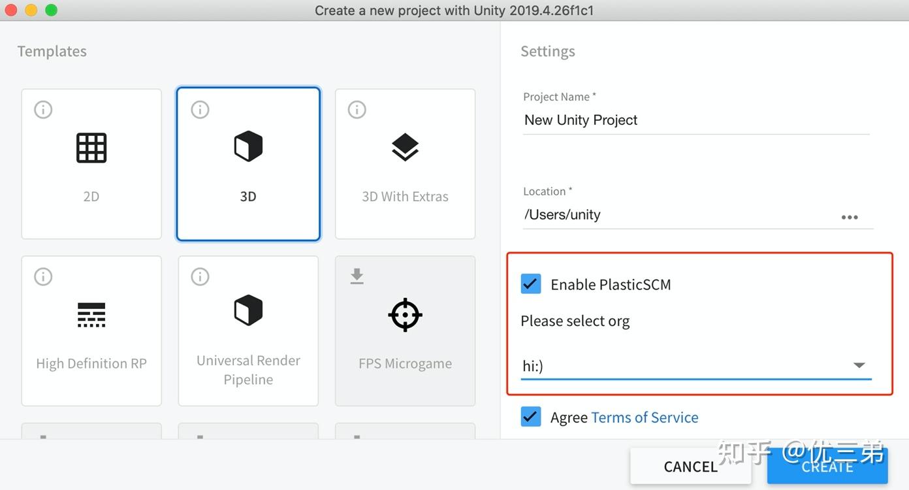The image size is (909, 490).
Task: Cancel project creation
Action: click(x=690, y=466)
